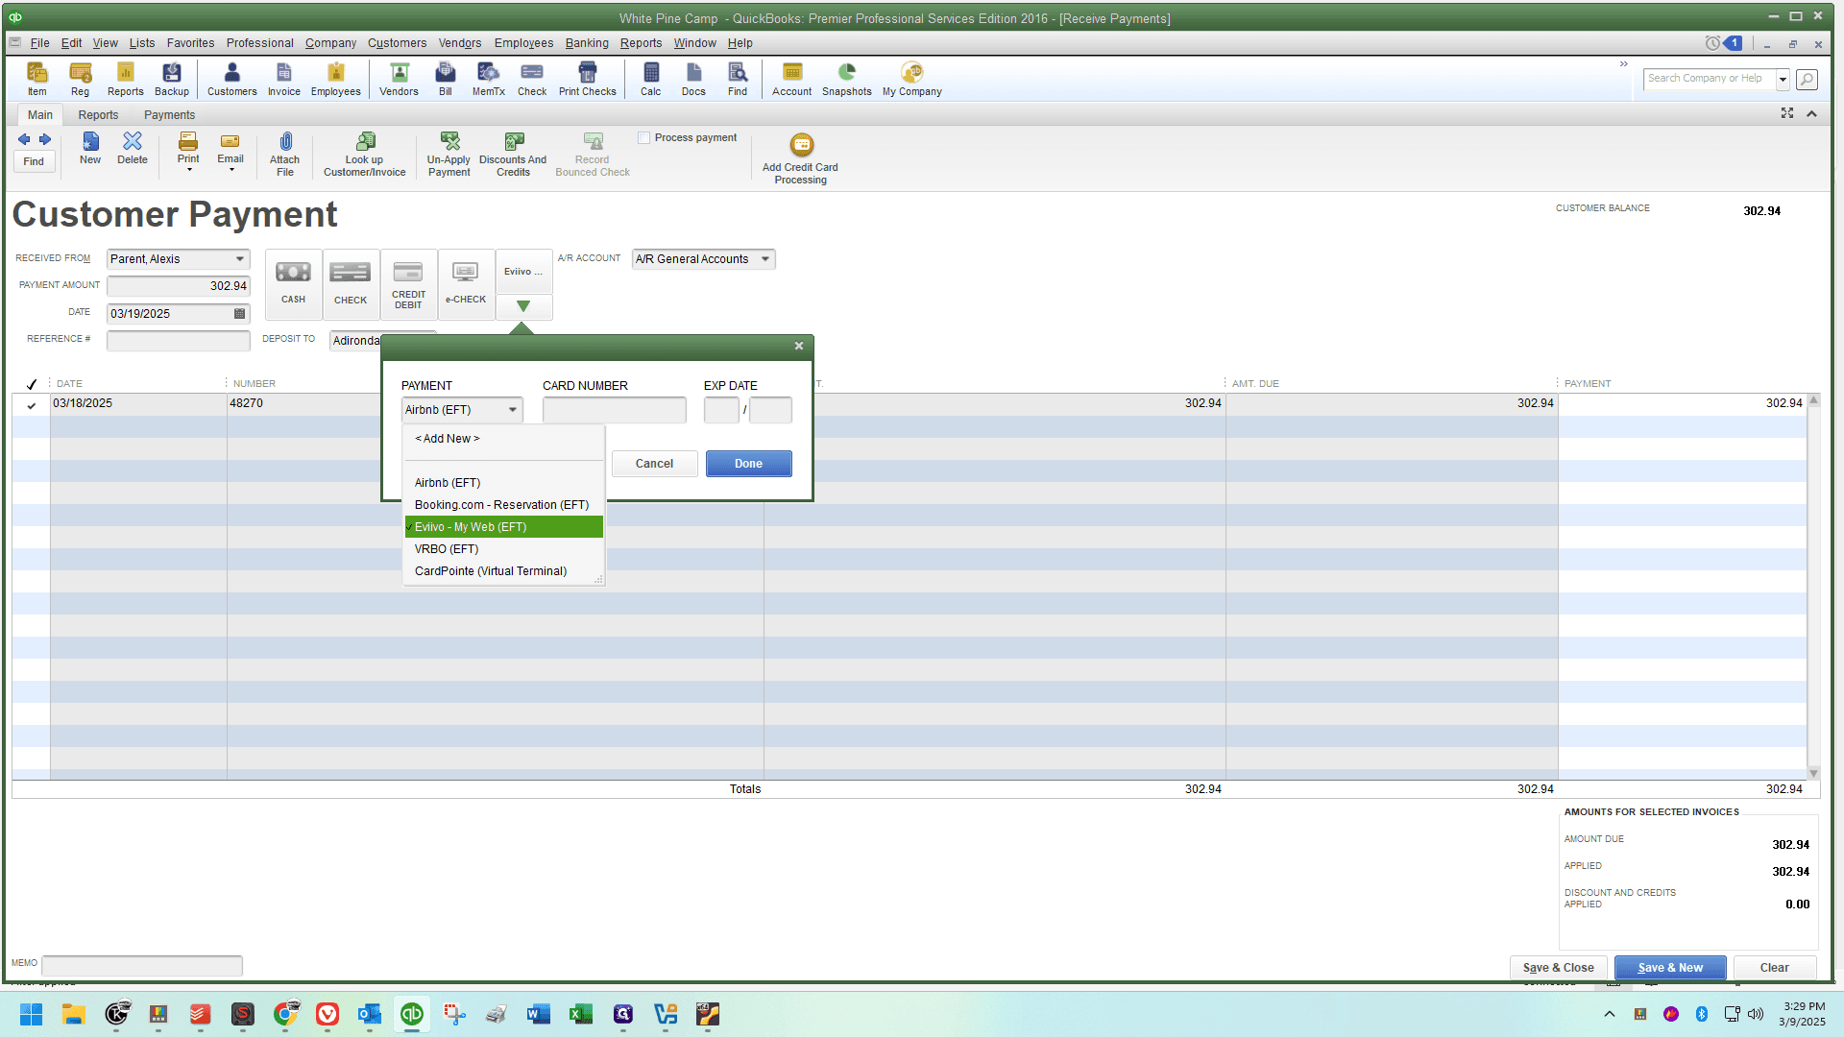Collapse the Airbnb (EFT) payment dropdown
The width and height of the screenshot is (1844, 1037).
tap(513, 410)
